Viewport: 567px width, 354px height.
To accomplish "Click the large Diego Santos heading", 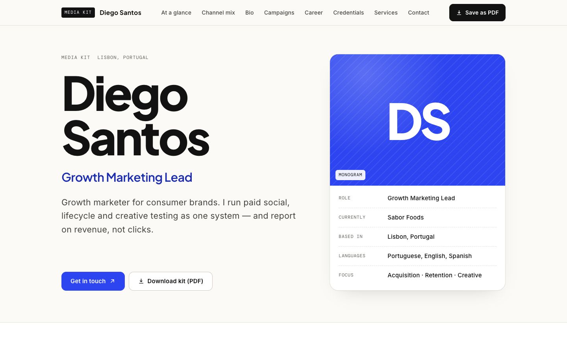I will tap(136, 116).
